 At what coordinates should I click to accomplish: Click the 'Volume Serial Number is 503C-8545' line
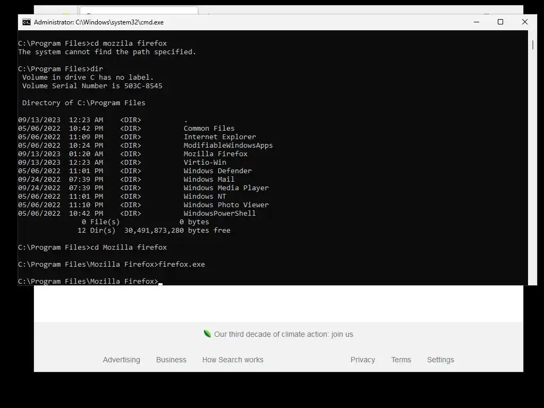92,86
